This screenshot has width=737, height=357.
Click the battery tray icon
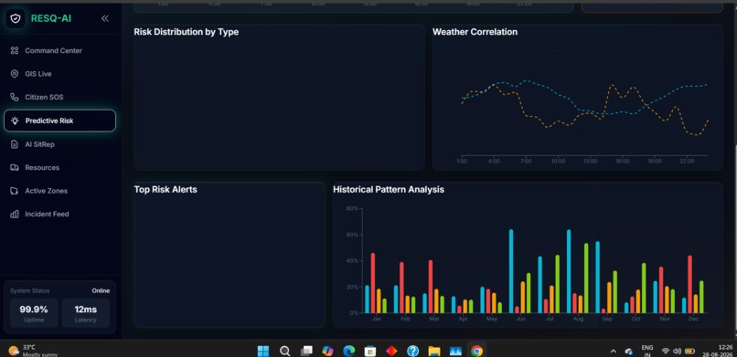point(689,351)
